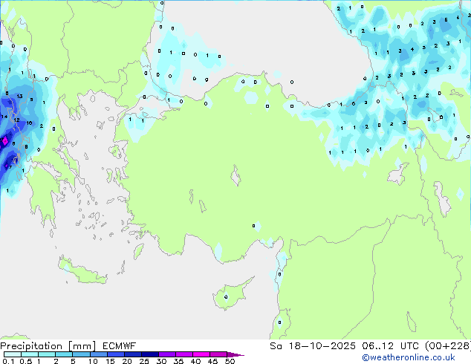471x364 pixels.
Task: Select the 45–50 mm legend swatch
Action: pos(218,354)
